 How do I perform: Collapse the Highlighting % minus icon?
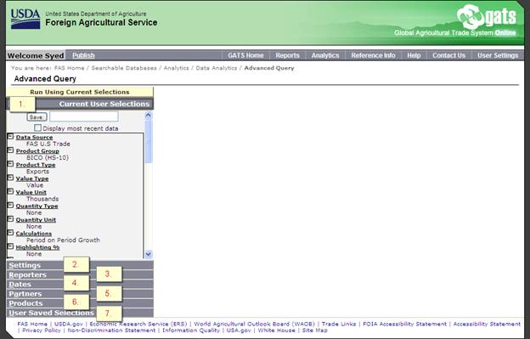(x=10, y=246)
